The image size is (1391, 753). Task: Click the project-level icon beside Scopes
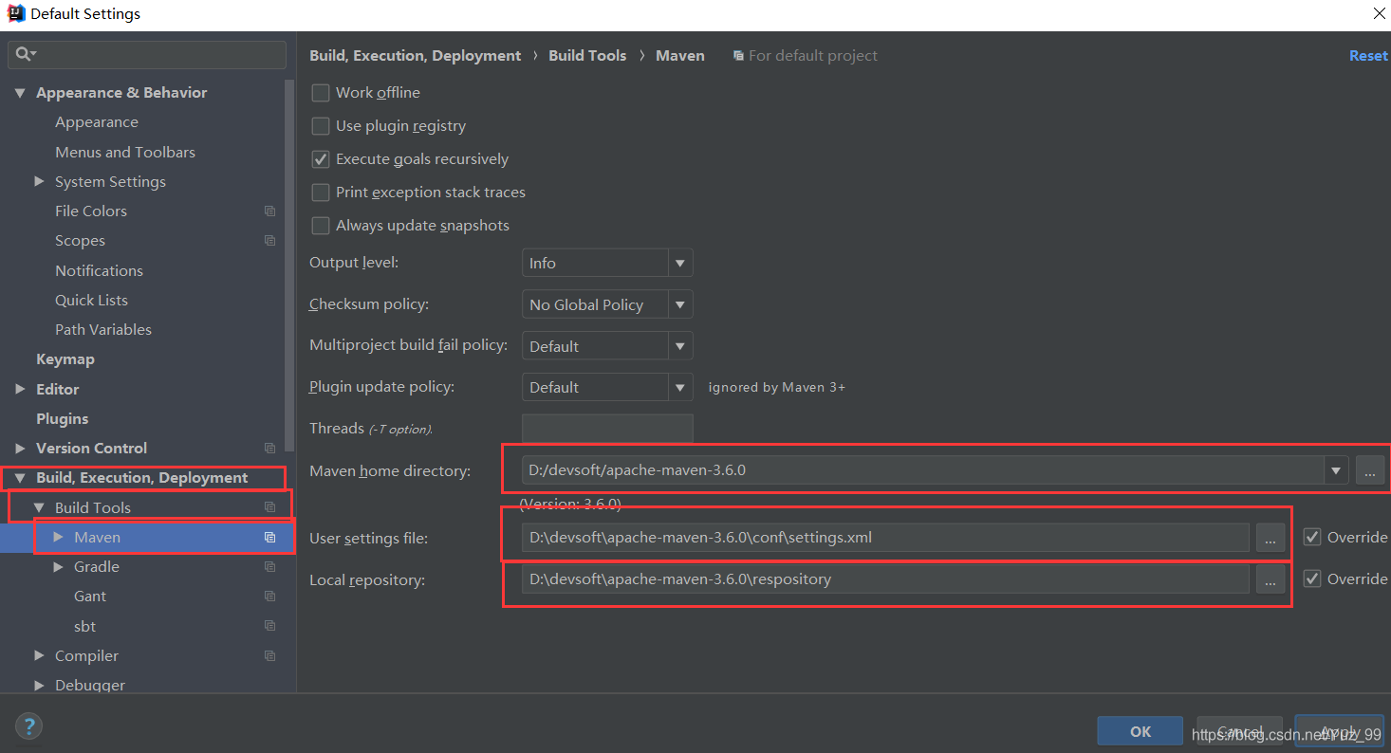tap(269, 241)
